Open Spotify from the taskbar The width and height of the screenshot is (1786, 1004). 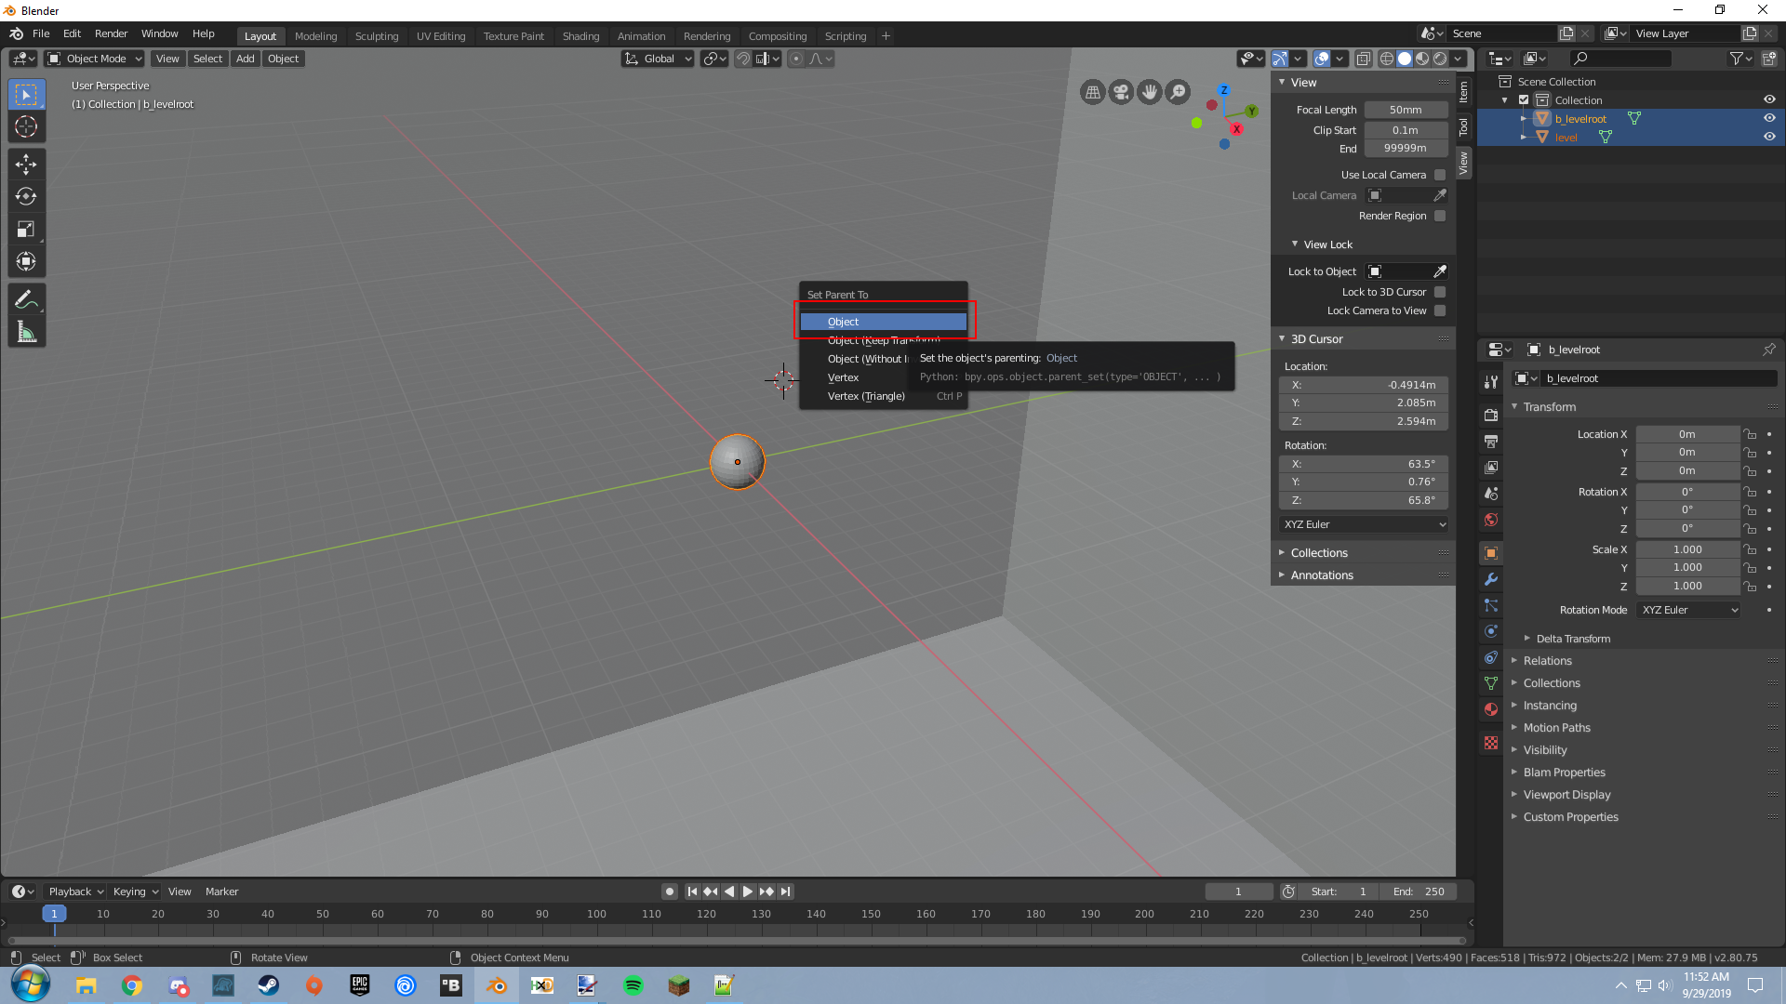click(633, 985)
